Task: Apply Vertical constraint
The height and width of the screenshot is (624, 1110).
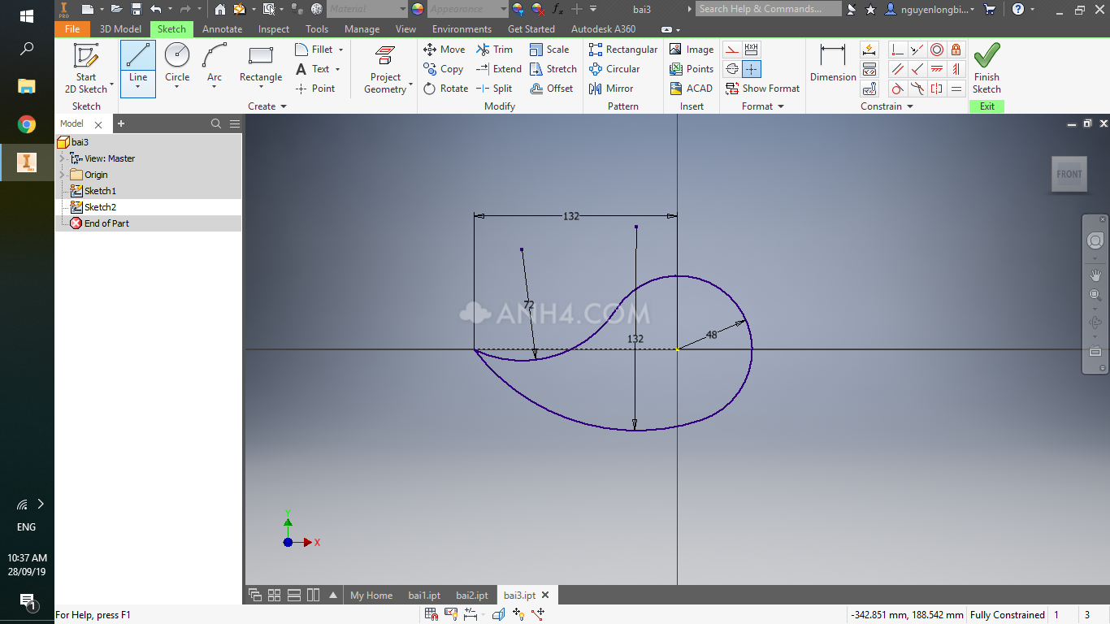Action: click(x=956, y=69)
